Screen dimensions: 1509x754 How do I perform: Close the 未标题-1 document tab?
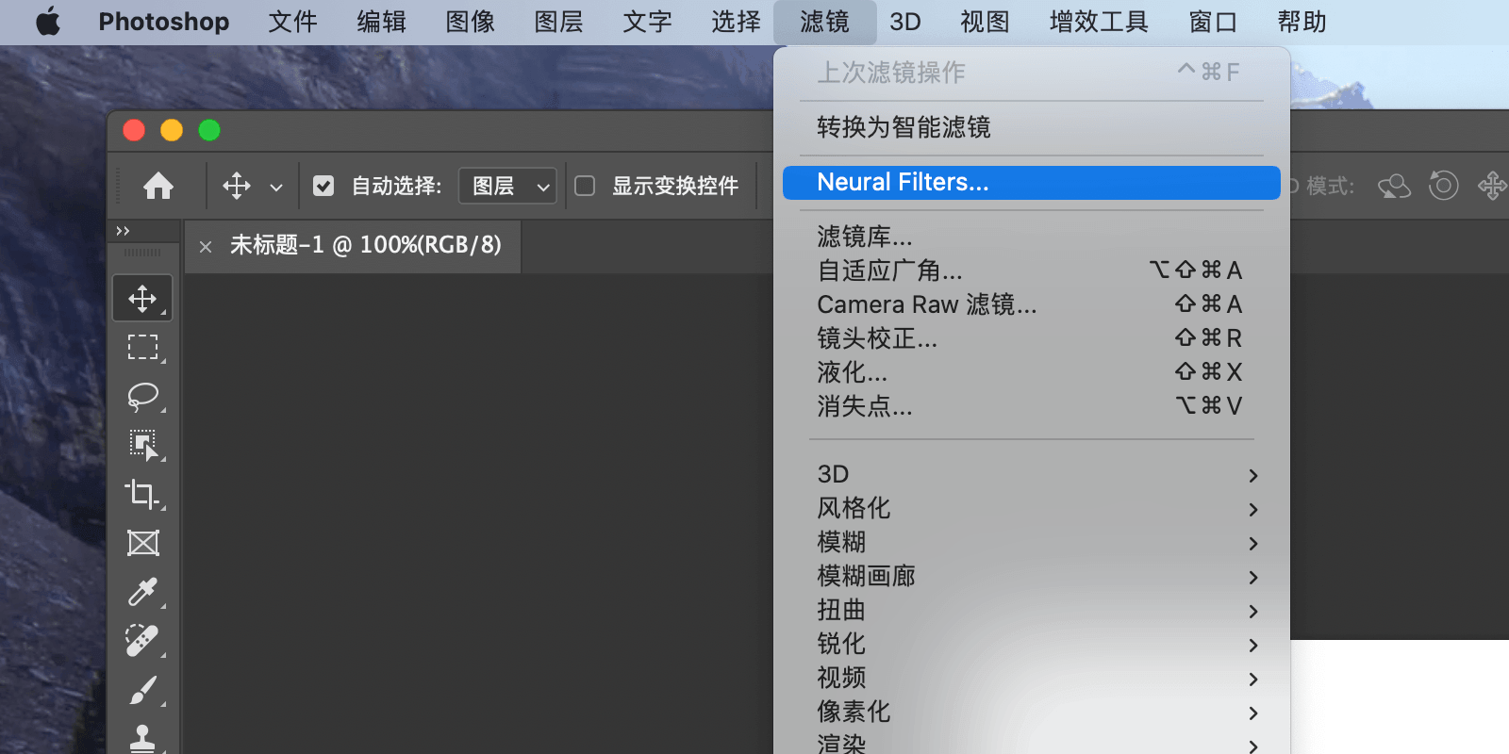[x=206, y=247]
